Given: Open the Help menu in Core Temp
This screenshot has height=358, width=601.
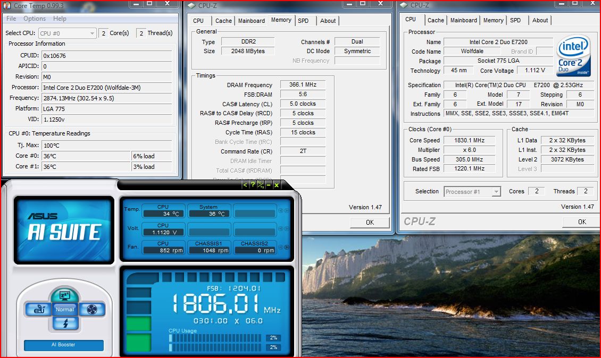Looking at the screenshot, I should 60,19.
